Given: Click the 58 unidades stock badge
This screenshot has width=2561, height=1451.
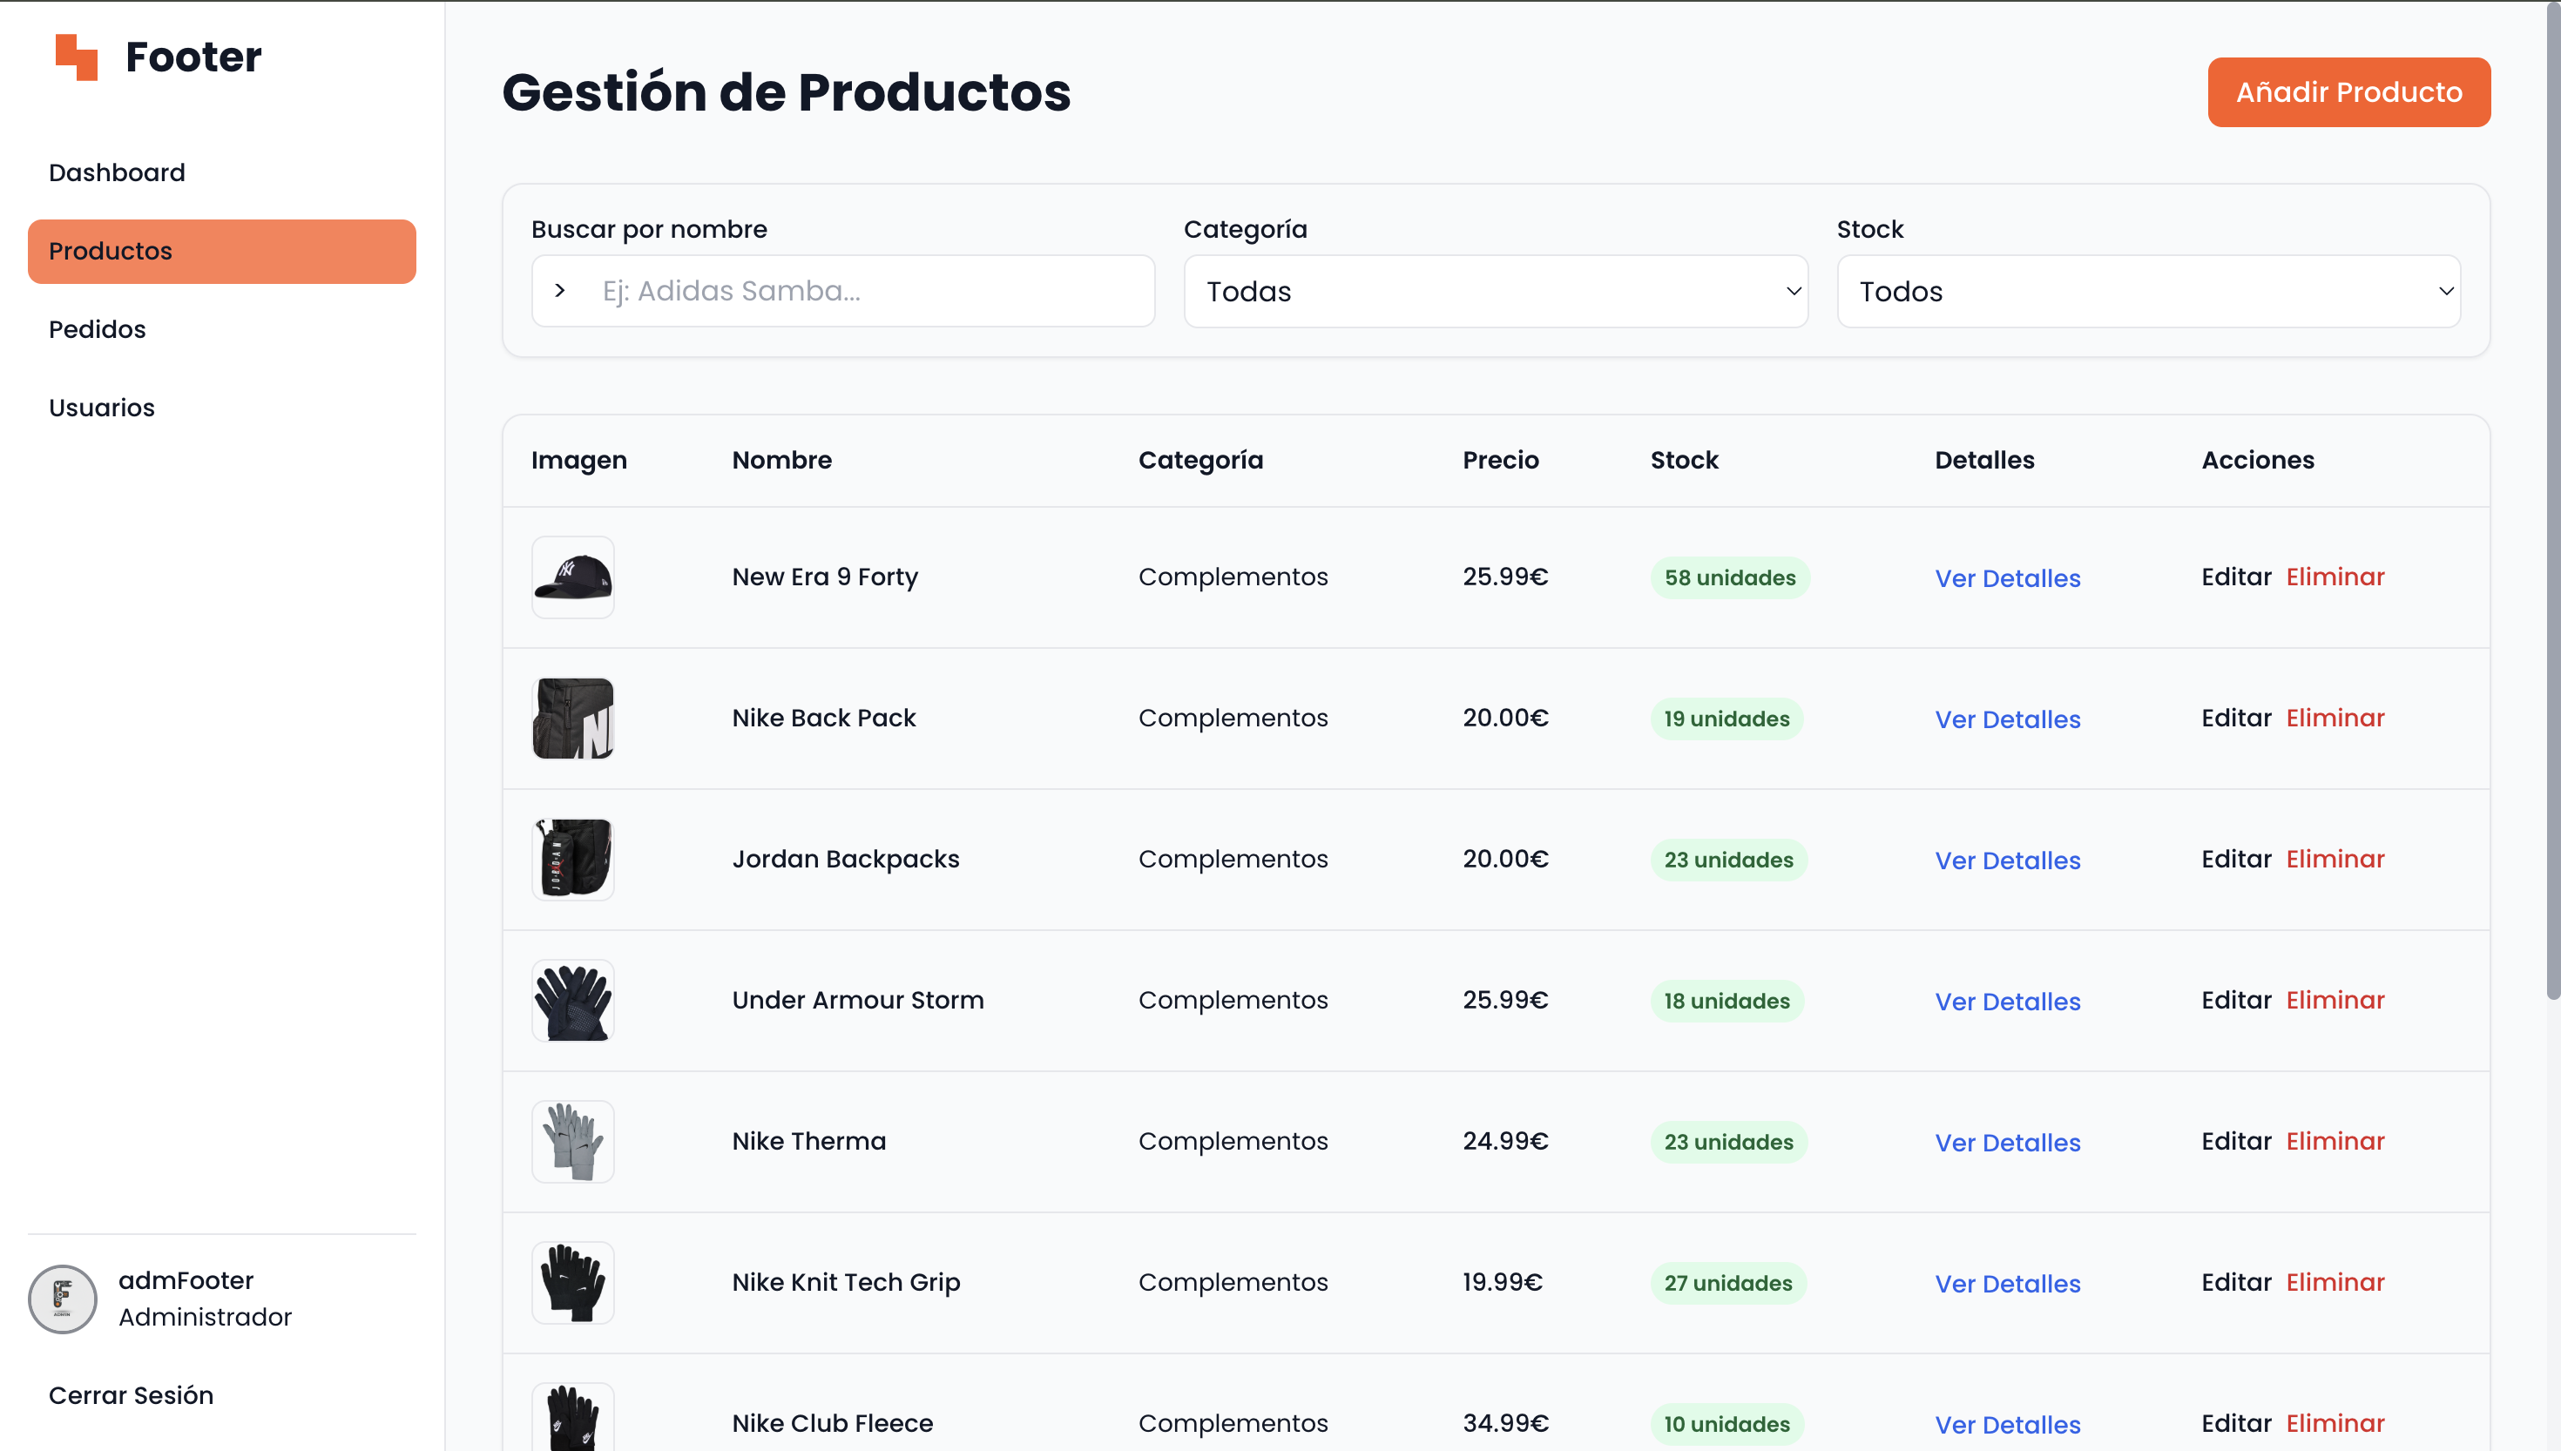Looking at the screenshot, I should tap(1730, 578).
